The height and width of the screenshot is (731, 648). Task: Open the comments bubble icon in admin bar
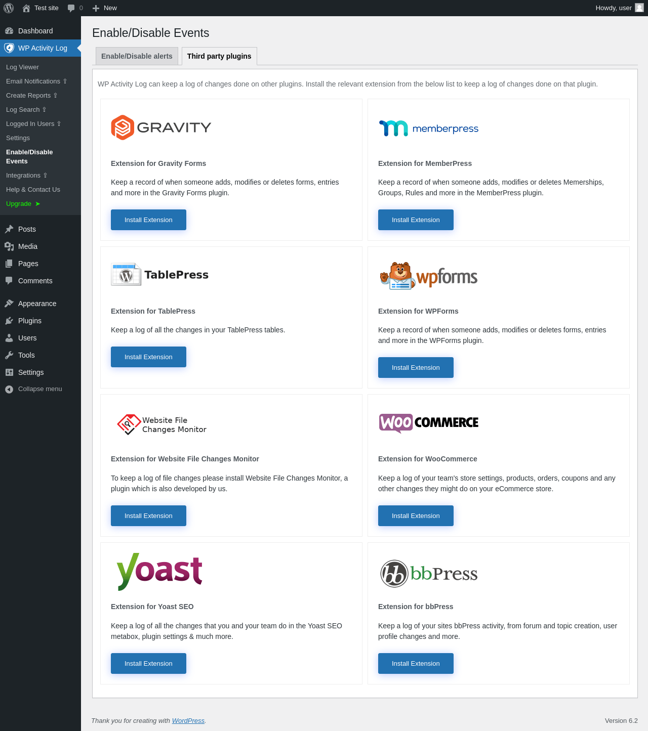71,8
